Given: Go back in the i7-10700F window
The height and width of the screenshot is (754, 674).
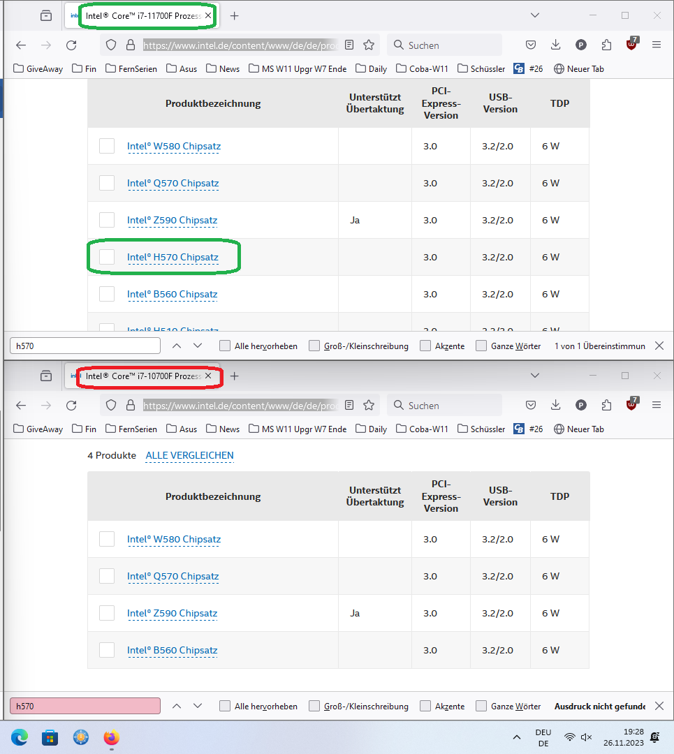Looking at the screenshot, I should pyautogui.click(x=21, y=406).
